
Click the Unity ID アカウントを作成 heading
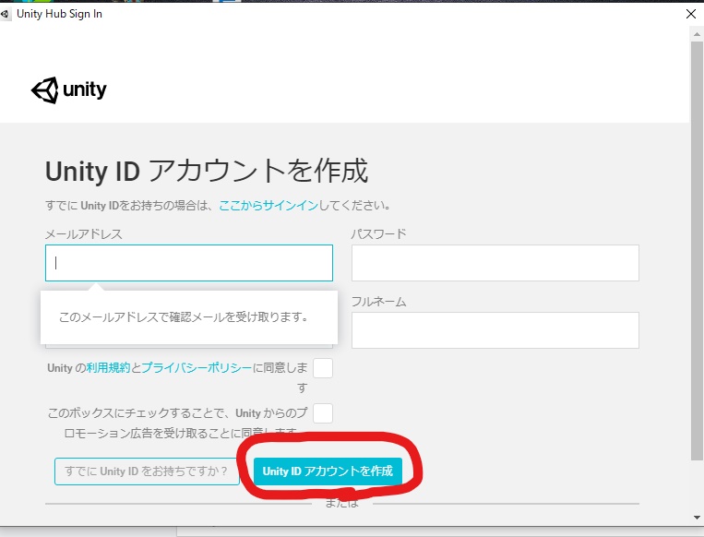(x=207, y=171)
